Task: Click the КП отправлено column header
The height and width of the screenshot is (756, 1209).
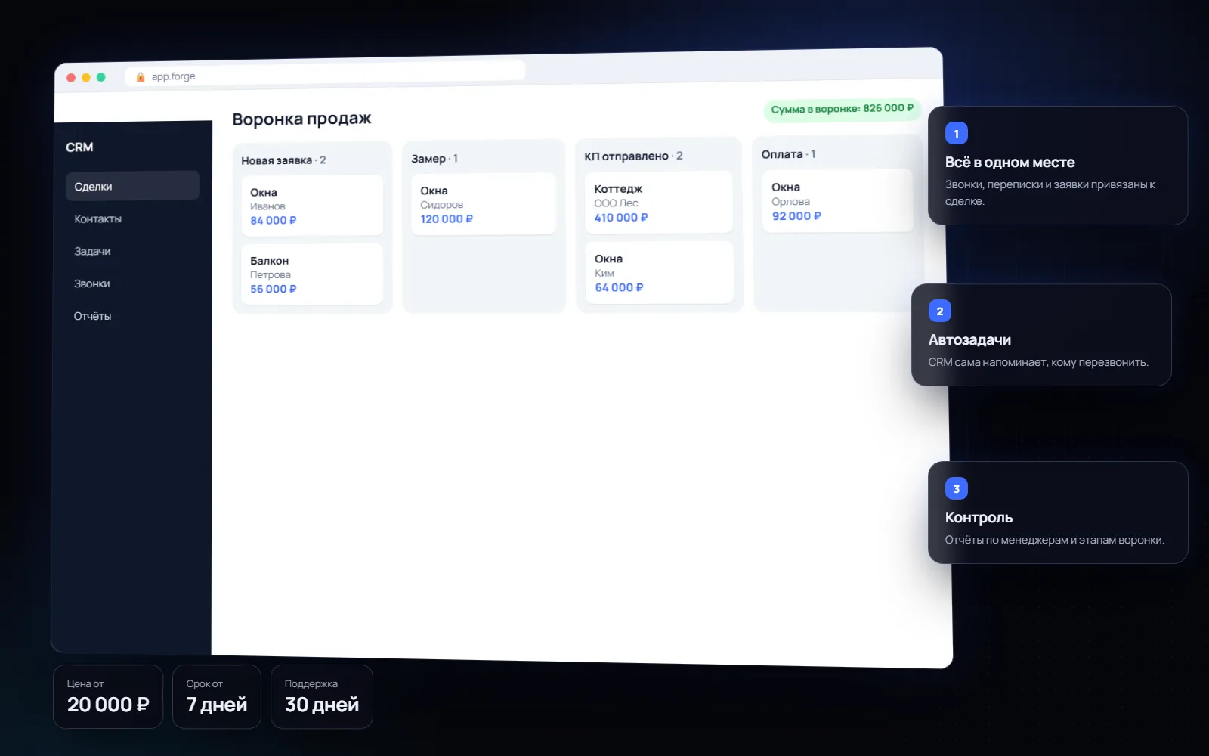Action: [x=633, y=156]
